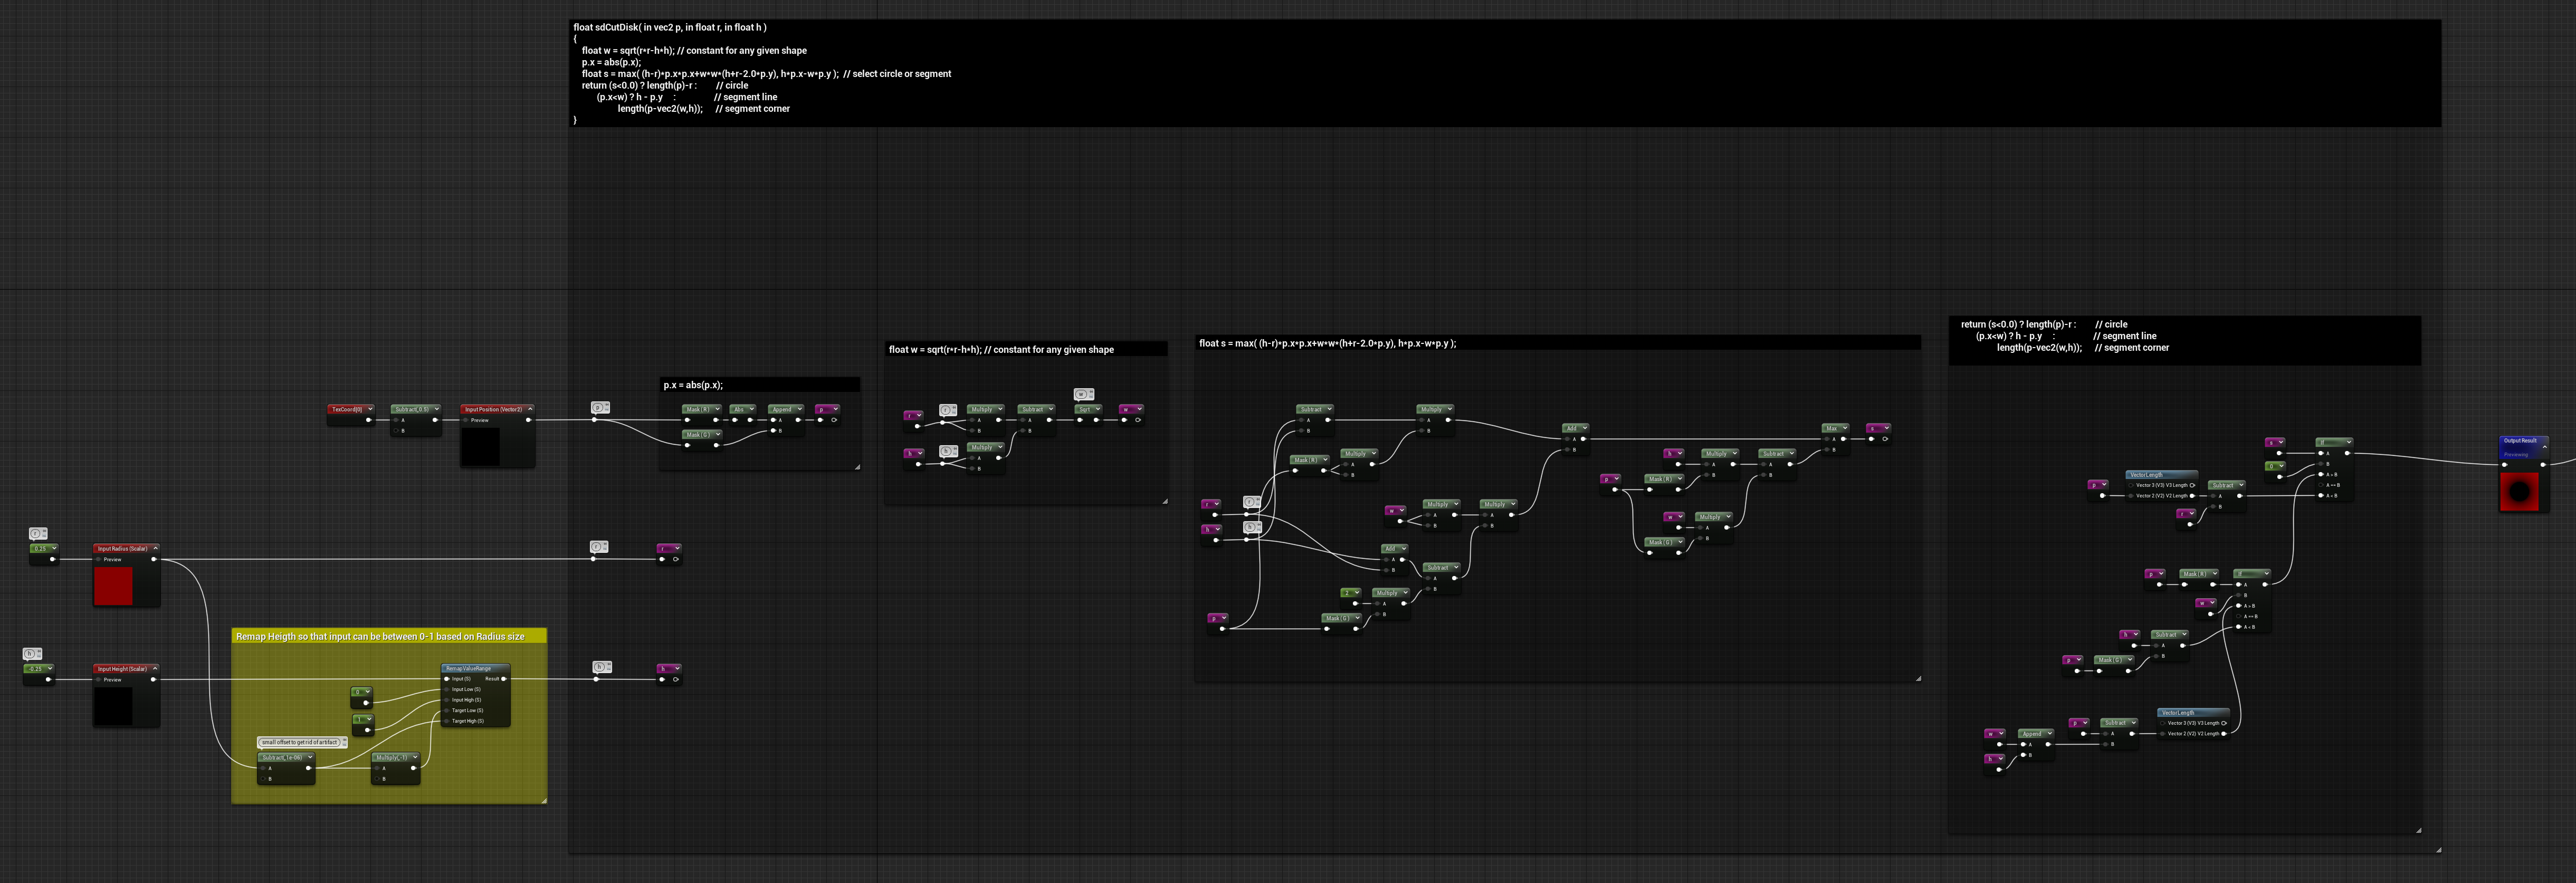2576x883 pixels.
Task: Expand the -0.25 constant node
Action: (49, 668)
